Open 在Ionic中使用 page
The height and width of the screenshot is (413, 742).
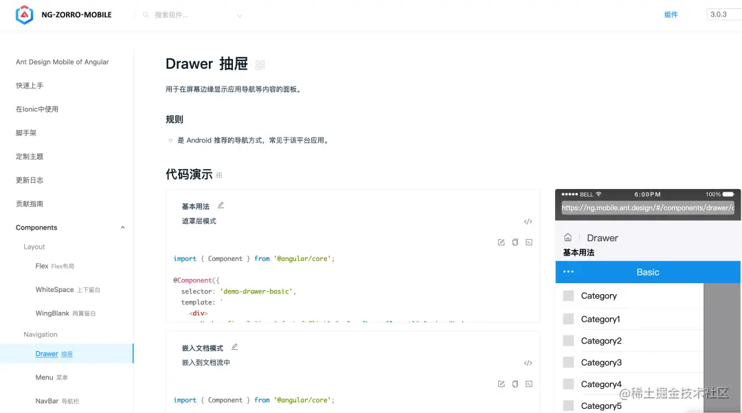(37, 109)
